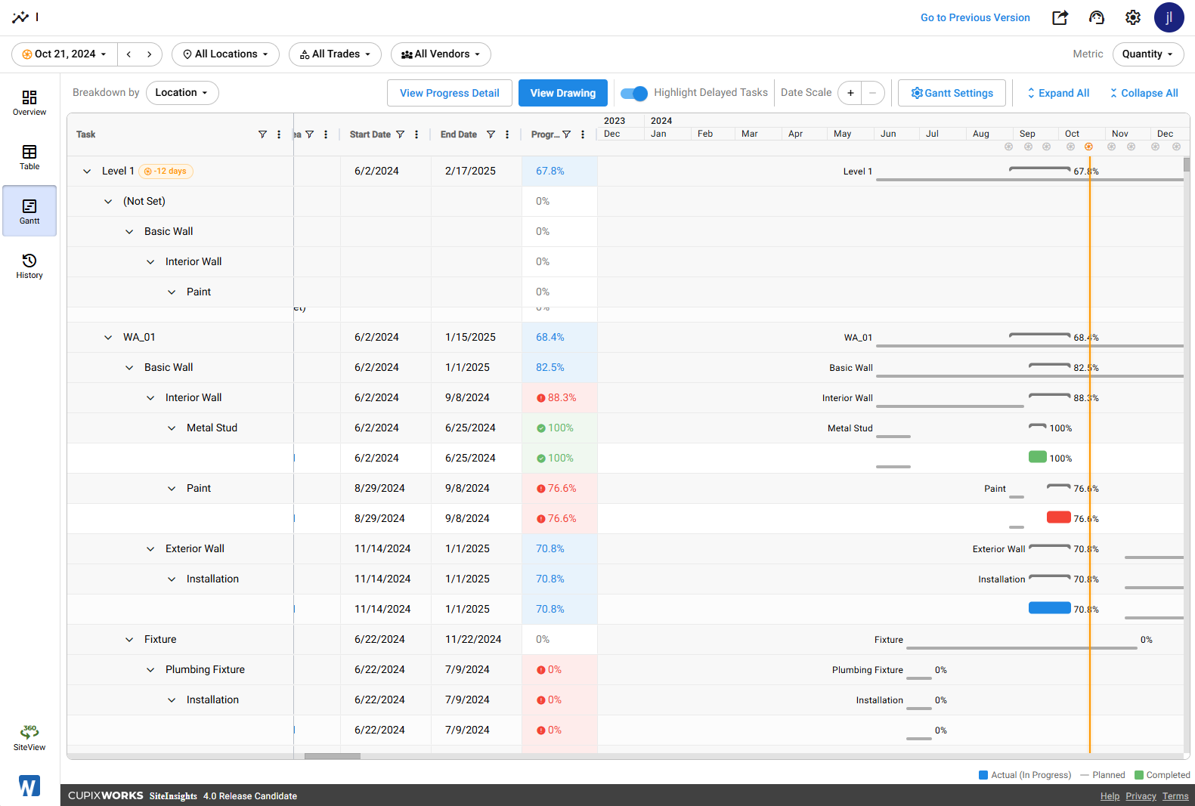Go to next date arrow

coord(150,54)
